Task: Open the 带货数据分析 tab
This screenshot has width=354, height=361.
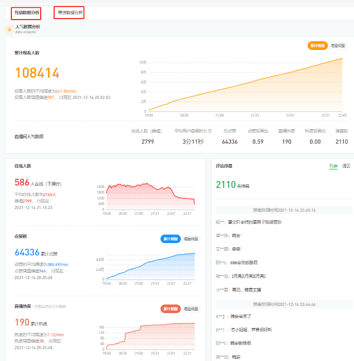Action: click(69, 12)
